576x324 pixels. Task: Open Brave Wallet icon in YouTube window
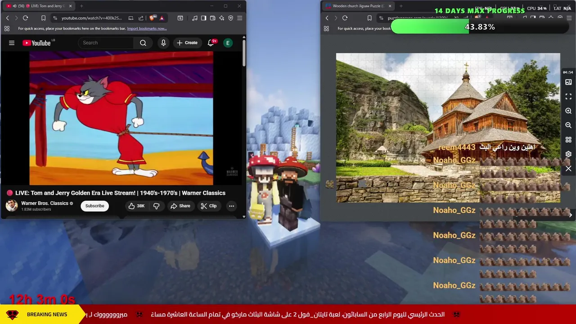tap(212, 18)
